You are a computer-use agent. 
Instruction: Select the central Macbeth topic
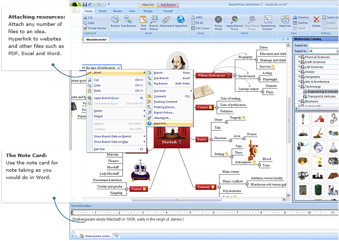pyautogui.click(x=172, y=137)
